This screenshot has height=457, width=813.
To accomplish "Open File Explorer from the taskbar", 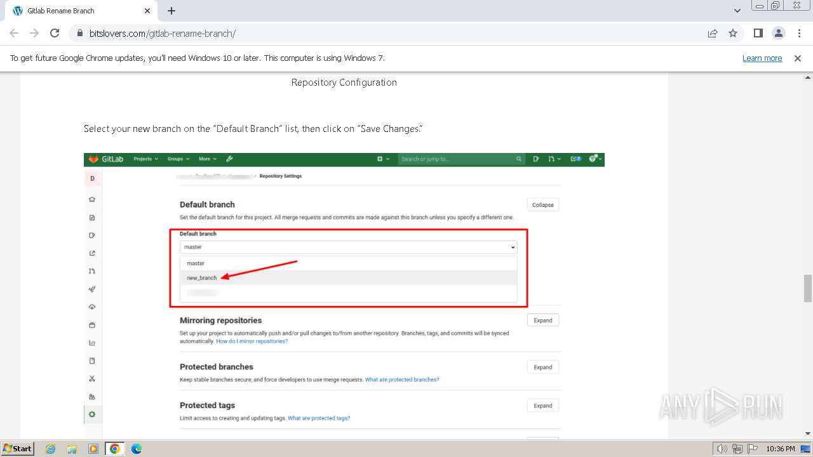I will click(72, 449).
